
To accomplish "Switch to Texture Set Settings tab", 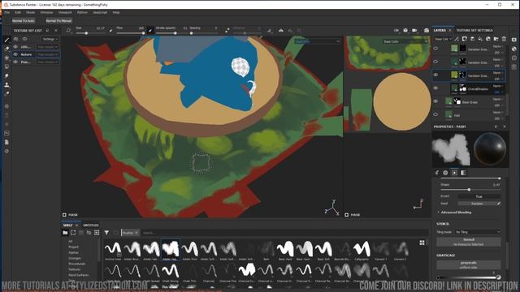I will coord(474,30).
